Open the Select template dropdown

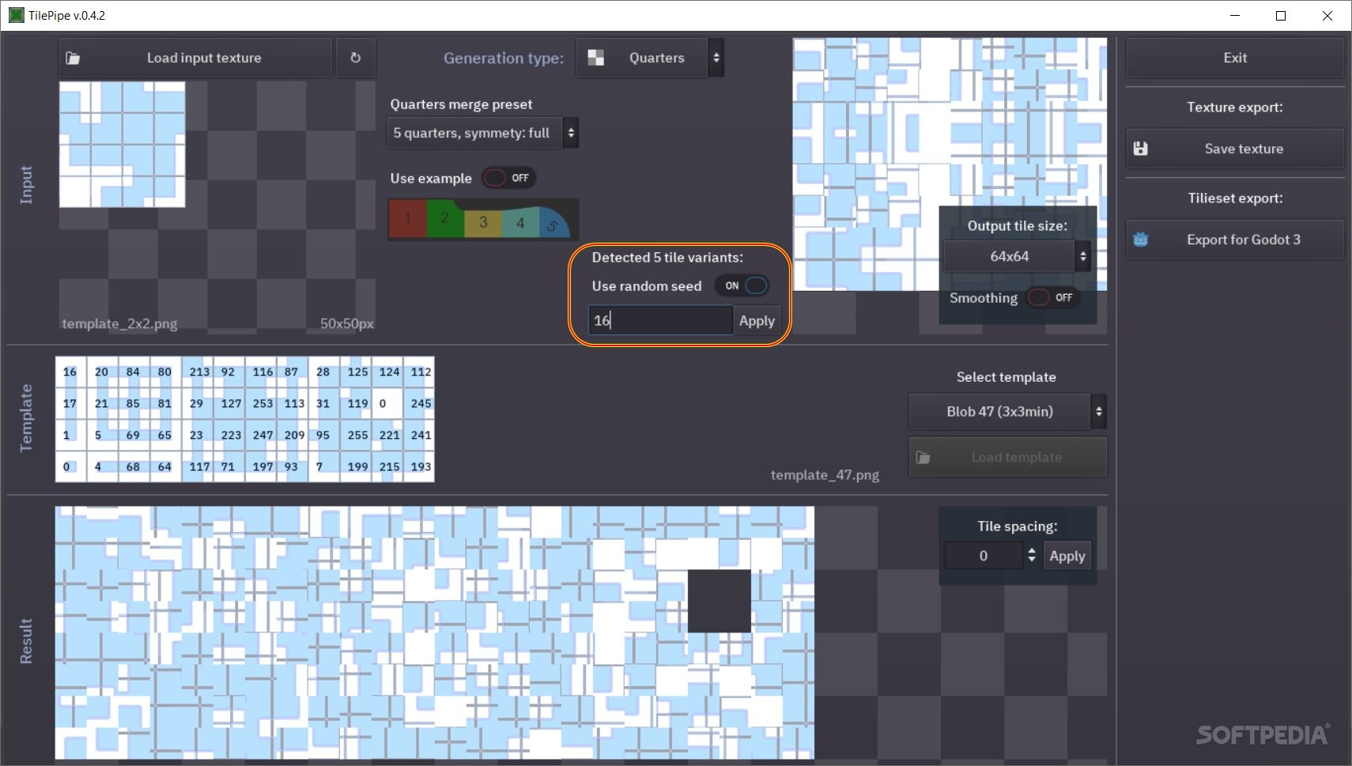click(1007, 411)
